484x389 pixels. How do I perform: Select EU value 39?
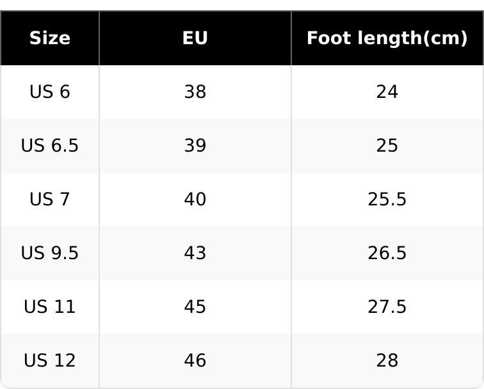tap(195, 146)
